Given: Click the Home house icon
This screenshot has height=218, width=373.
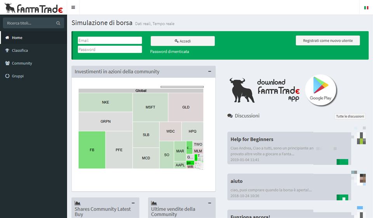Looking at the screenshot, I should click(x=7, y=38).
